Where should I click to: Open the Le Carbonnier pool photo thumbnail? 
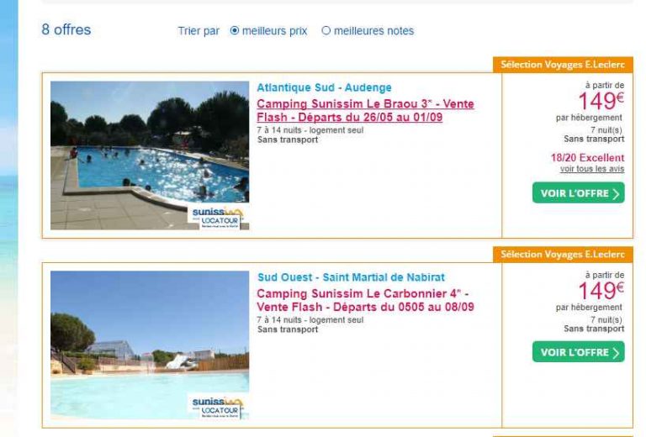(150, 345)
